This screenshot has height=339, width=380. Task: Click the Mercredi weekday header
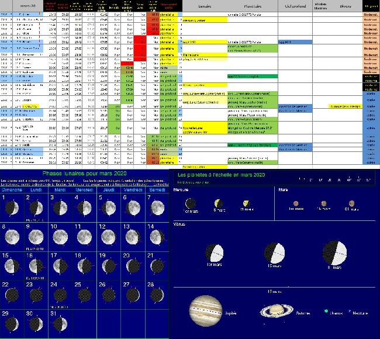click(85, 190)
